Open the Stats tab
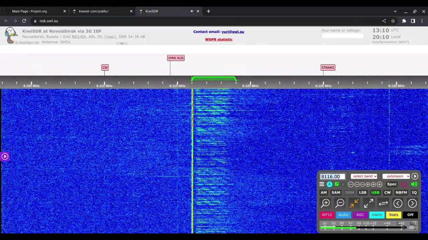 [394, 215]
